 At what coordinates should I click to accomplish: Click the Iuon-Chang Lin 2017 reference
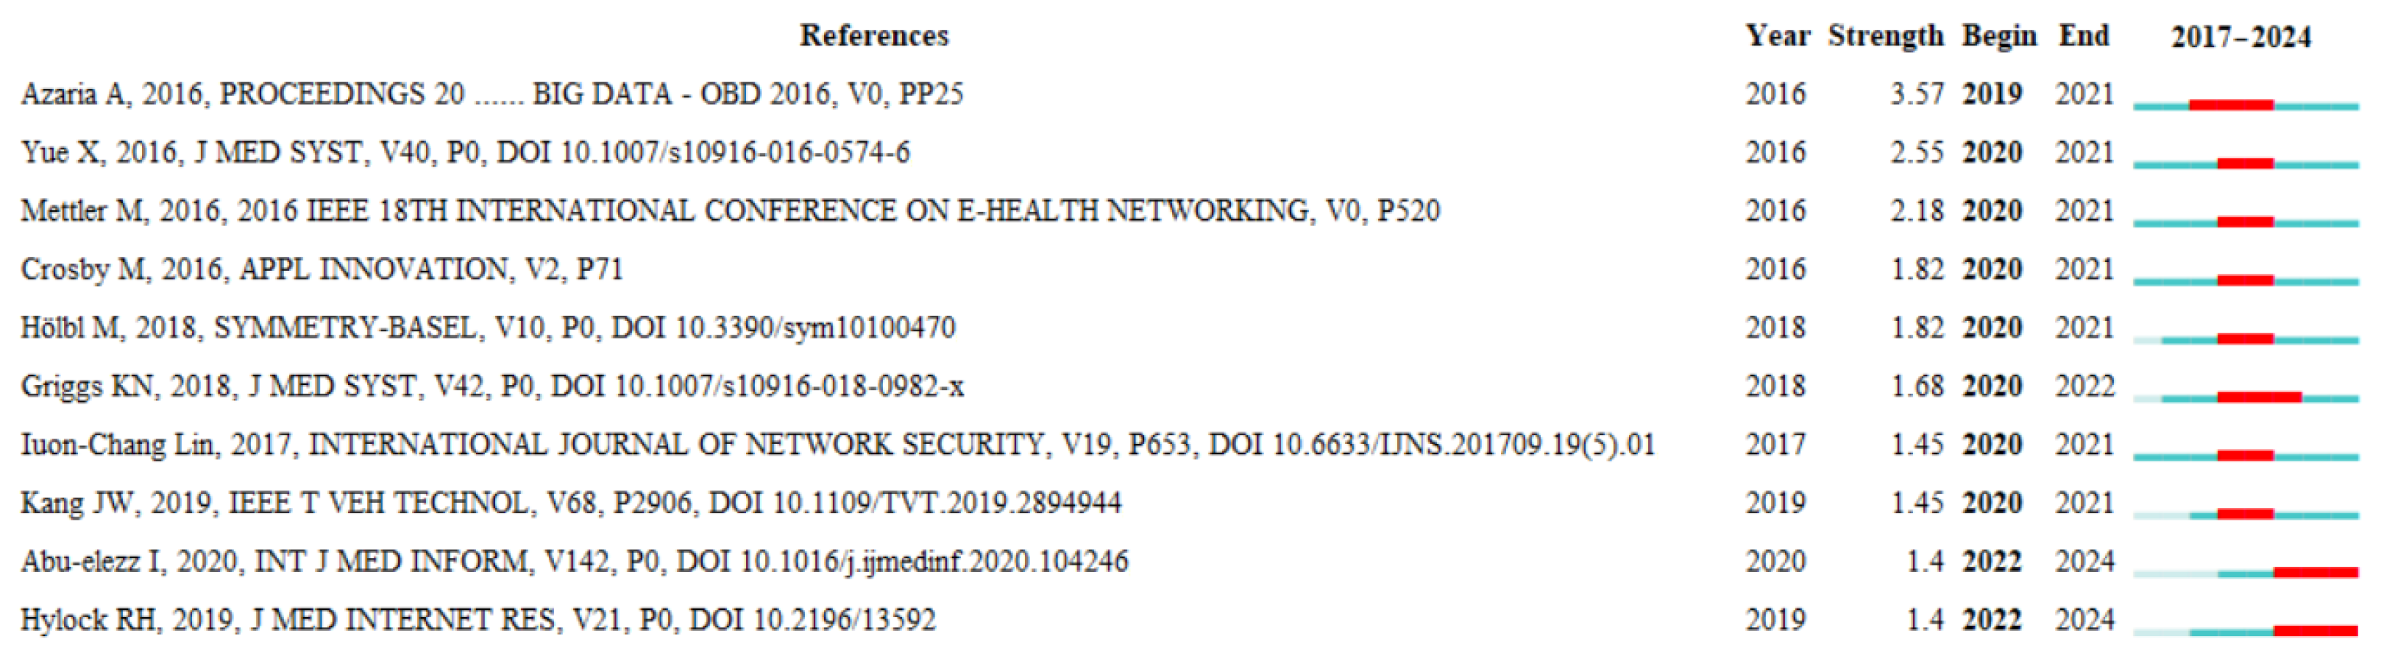tap(836, 445)
